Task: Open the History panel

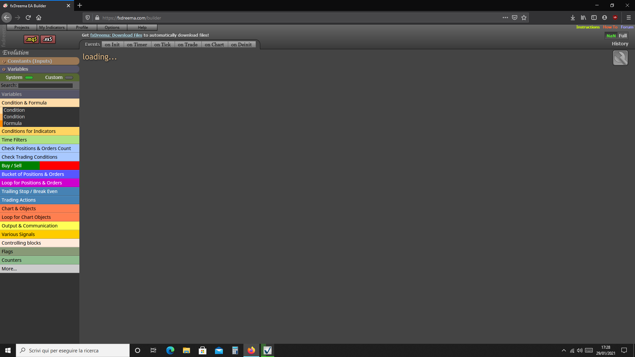Action: point(620,44)
